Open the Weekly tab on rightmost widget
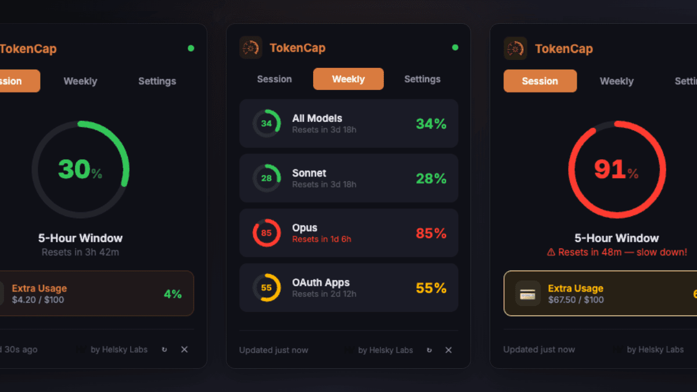 tap(616, 81)
